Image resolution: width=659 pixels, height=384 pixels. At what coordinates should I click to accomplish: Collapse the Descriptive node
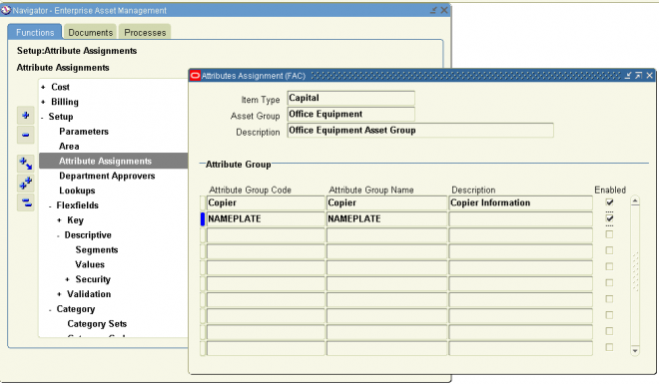[x=59, y=235]
